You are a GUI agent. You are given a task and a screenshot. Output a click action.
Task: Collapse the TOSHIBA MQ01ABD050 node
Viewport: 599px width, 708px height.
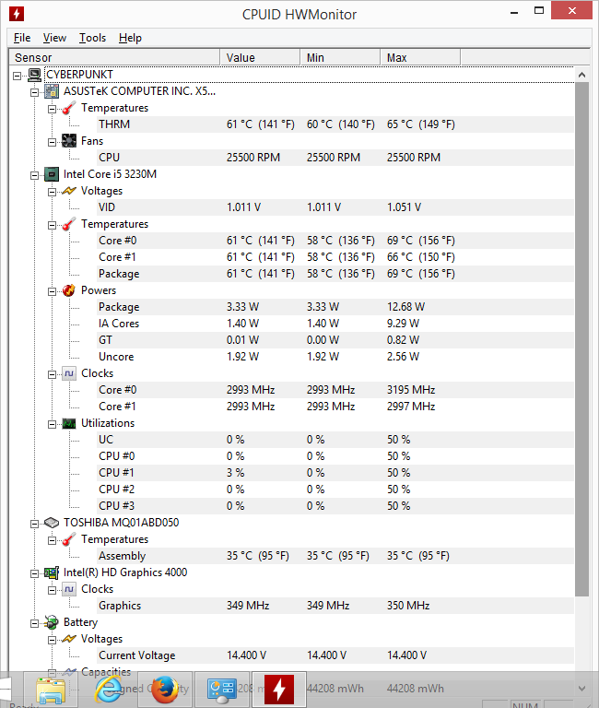coord(35,524)
